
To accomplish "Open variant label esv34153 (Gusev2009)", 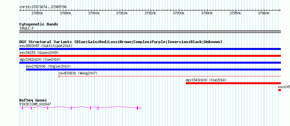I will pyautogui.click(x=39, y=53).
